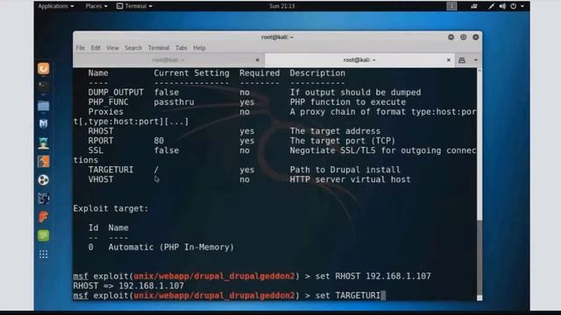Click the terminal vertical scrollbar handle
Image resolution: width=561 pixels, height=315 pixels.
click(x=479, y=256)
